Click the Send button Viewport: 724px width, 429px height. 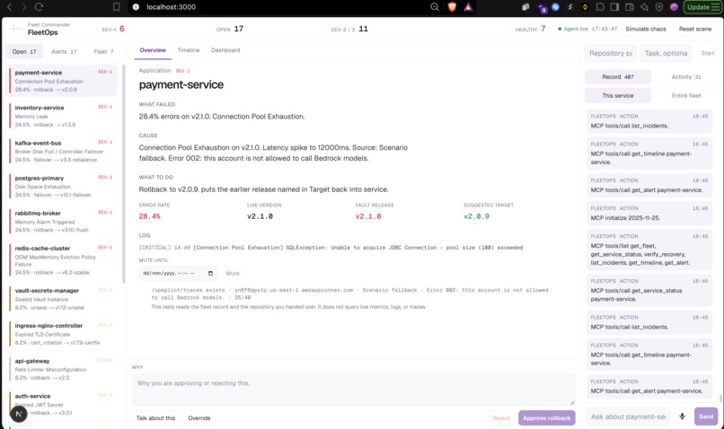[x=706, y=416]
